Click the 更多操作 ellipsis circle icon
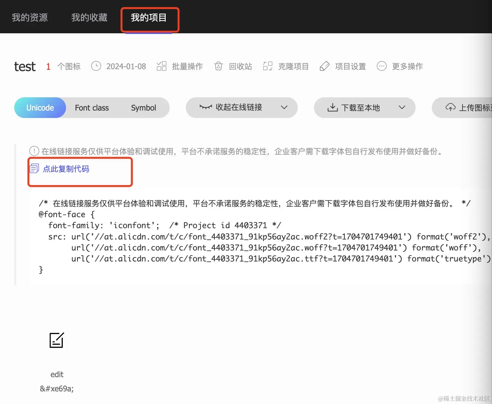Image resolution: width=492 pixels, height=404 pixels. (x=382, y=66)
